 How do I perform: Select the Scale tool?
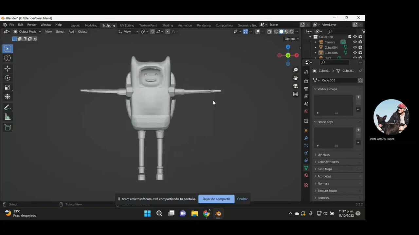point(8,87)
